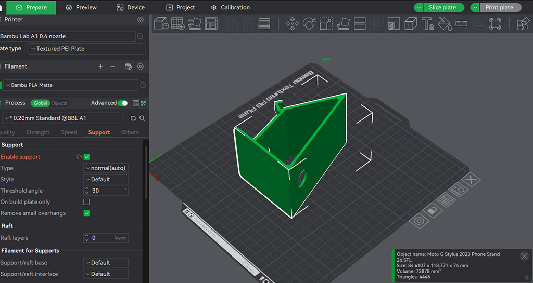Open the Text shape tool
The height and width of the screenshot is (283, 533).
427,23
